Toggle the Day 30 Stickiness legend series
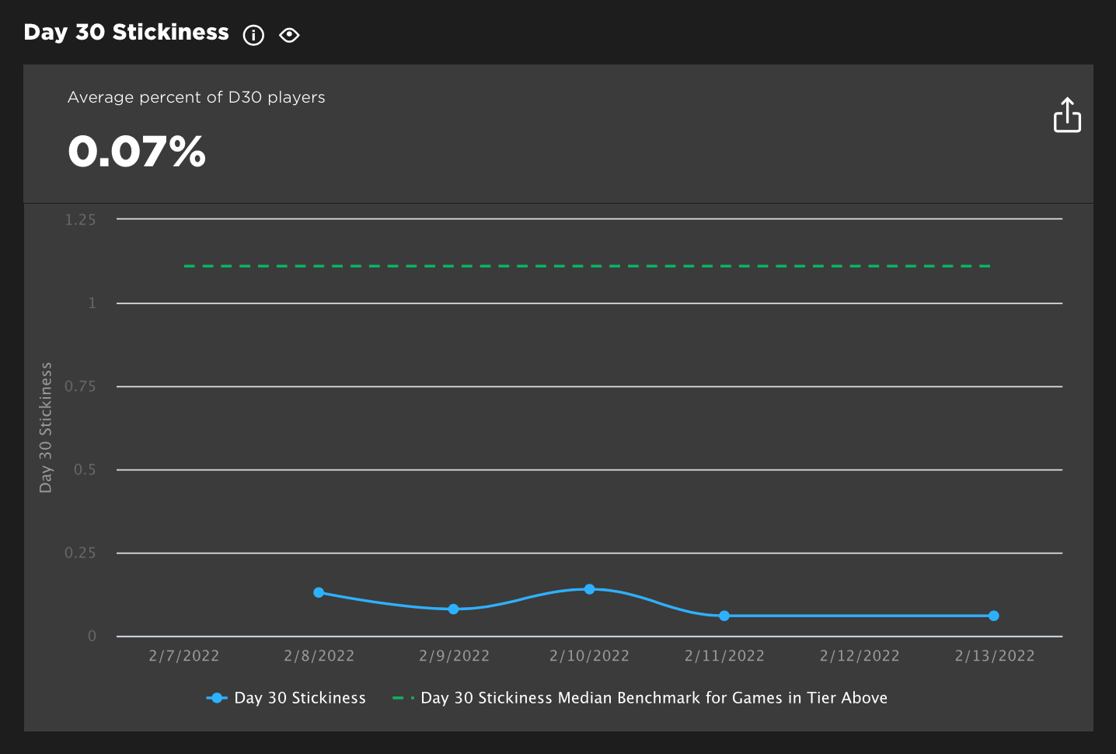The image size is (1116, 754). (x=286, y=698)
